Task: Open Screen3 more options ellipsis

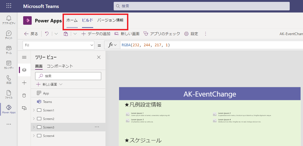Action: (97, 127)
